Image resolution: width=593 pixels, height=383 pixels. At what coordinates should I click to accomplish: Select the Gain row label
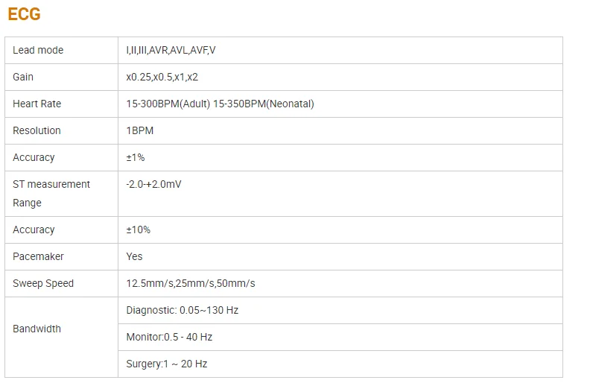(23, 77)
